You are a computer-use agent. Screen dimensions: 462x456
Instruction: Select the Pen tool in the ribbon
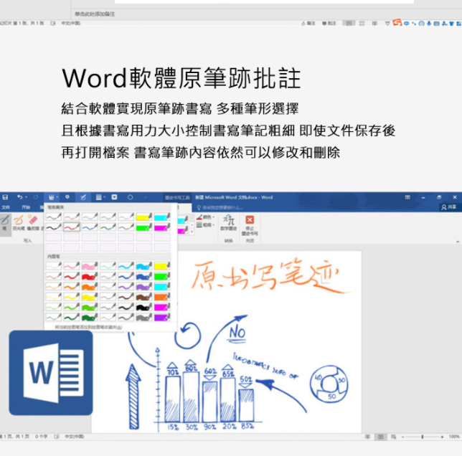point(4,222)
